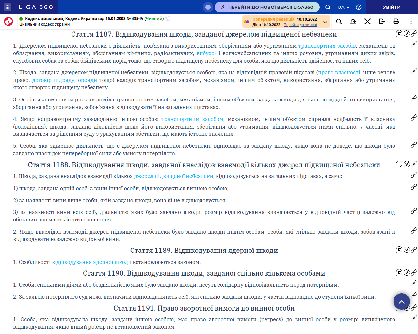Click the 'Стаття 1188' article heading
Screen dimensions: 418x334
204,165
